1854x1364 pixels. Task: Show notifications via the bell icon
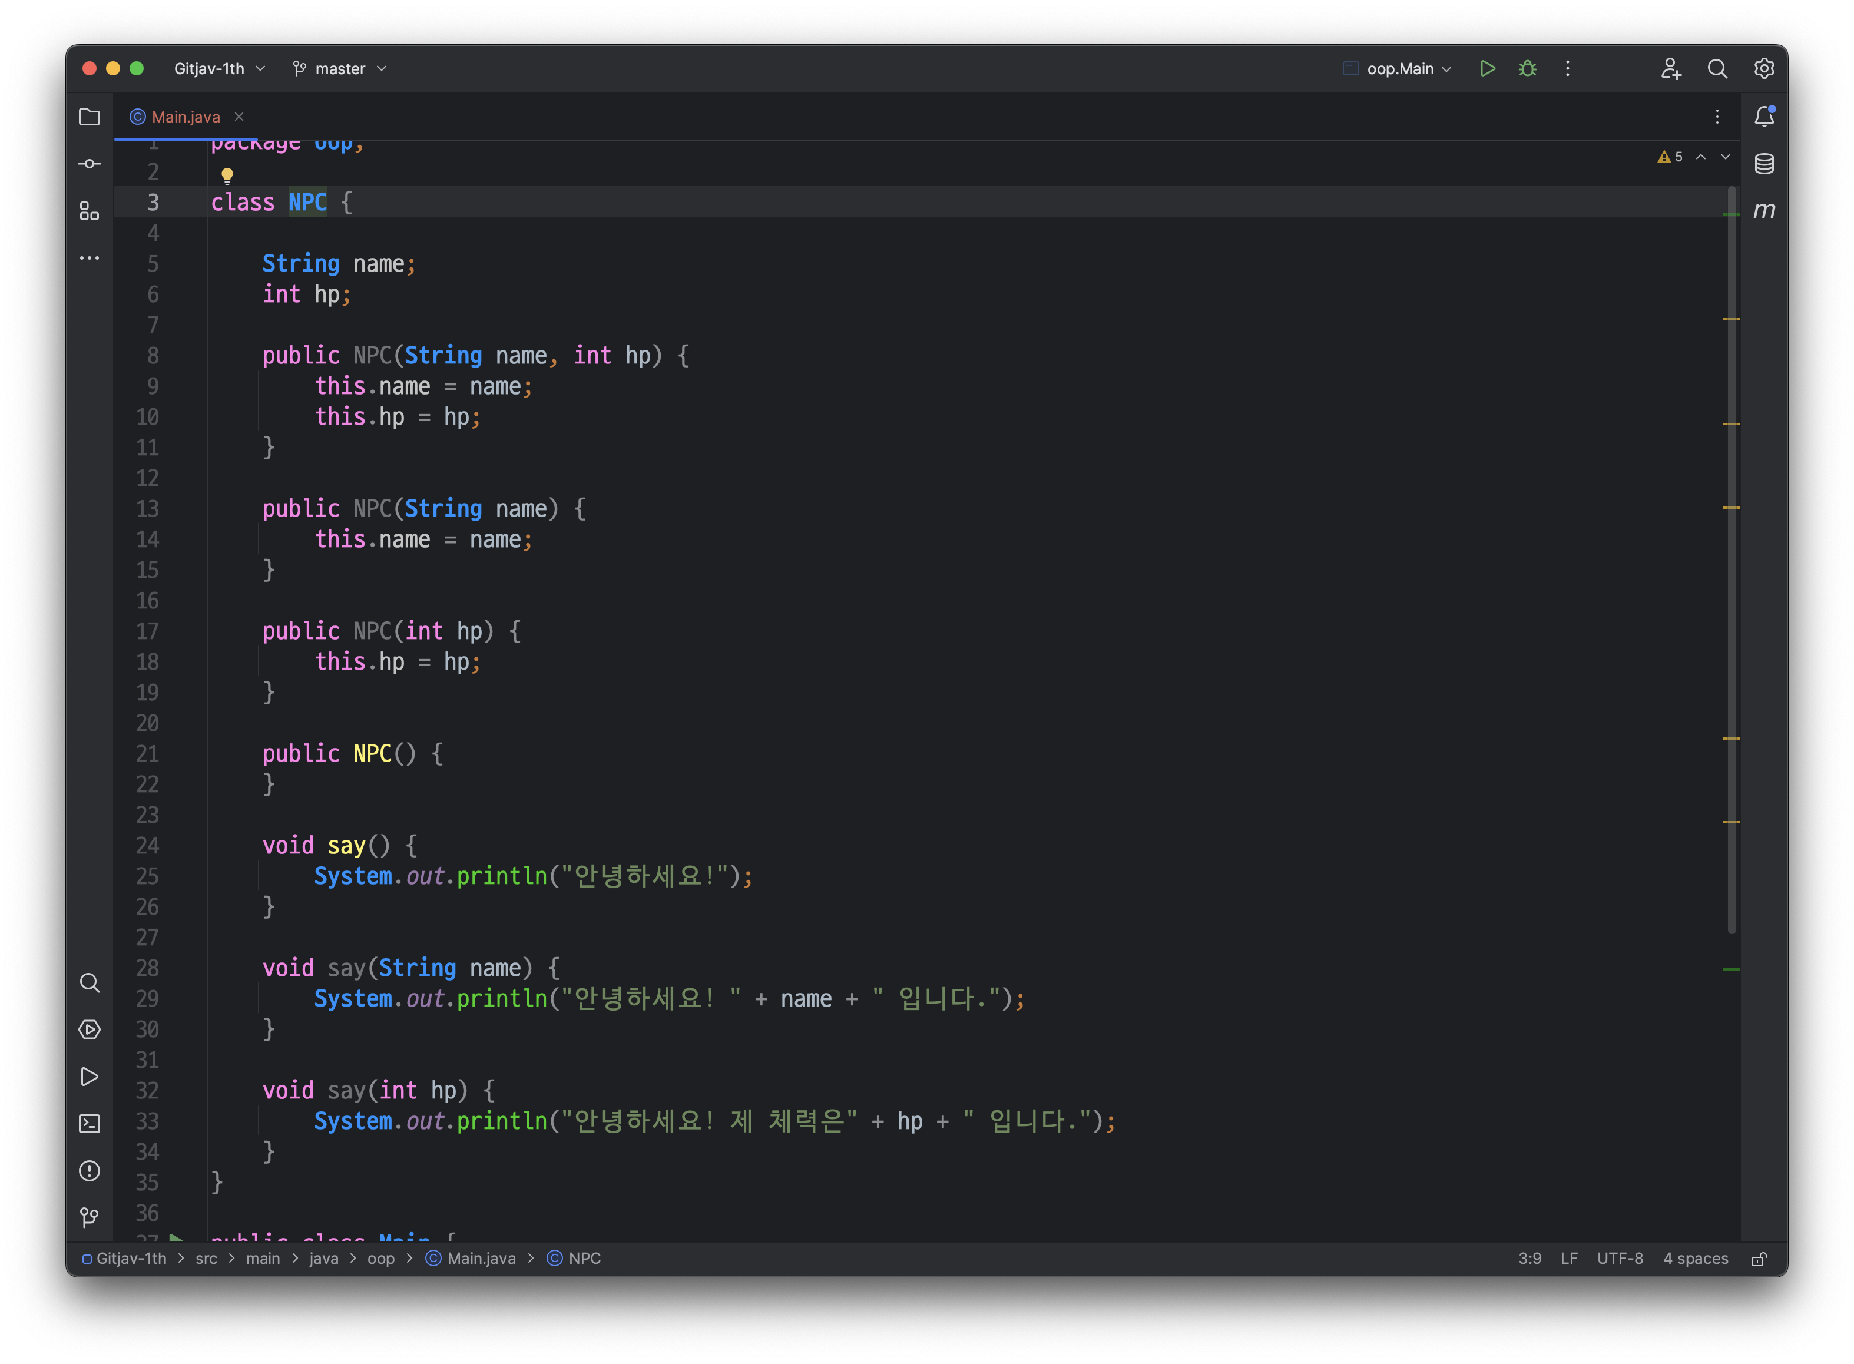pos(1764,117)
